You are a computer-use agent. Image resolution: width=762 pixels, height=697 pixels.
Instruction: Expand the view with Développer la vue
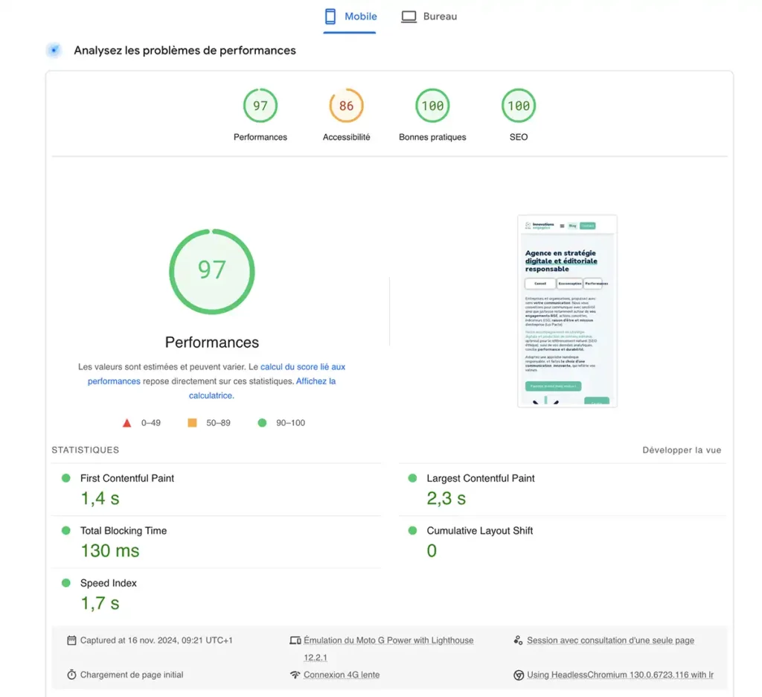click(682, 450)
